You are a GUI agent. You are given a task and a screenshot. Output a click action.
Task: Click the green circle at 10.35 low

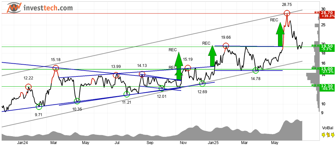(x=77, y=101)
